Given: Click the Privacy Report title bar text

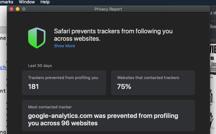Looking at the screenshot, I should coord(108,9).
